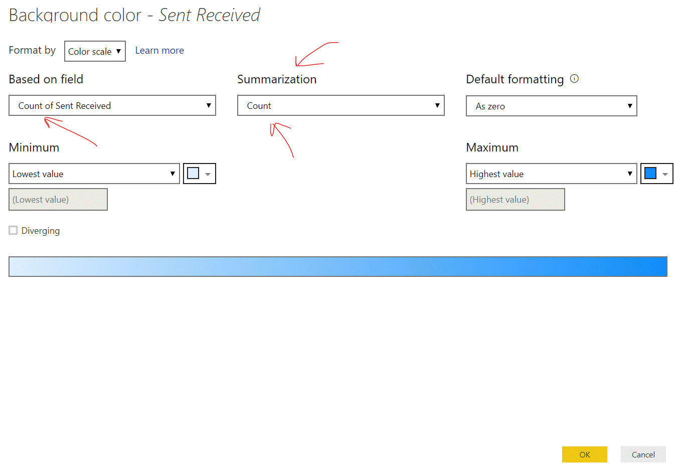Open the Maximum blue color picker
Screen dimensions: 682x464
pos(657,174)
